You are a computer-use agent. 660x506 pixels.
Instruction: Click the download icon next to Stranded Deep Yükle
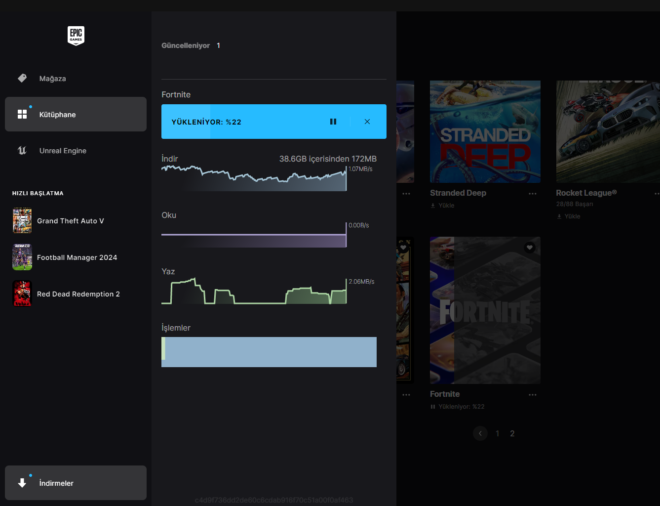click(x=433, y=206)
